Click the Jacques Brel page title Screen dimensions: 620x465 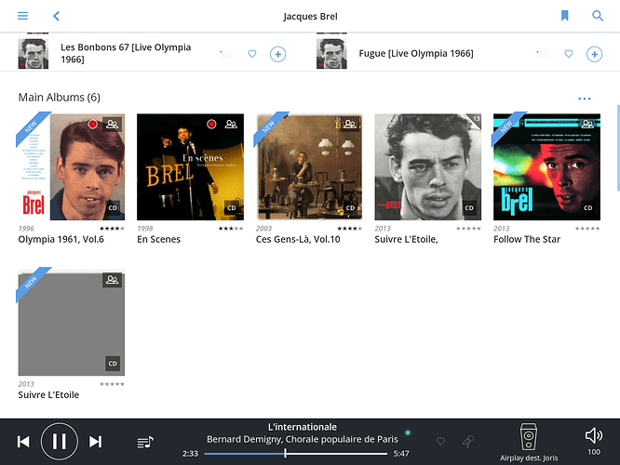tap(310, 17)
